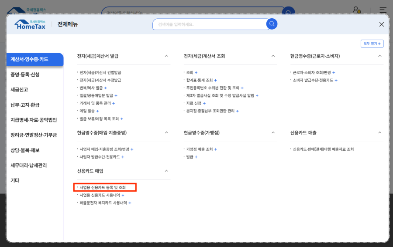393x247 pixels.
Task: Click the plus icon next to 자료 신청
Action: pos(204,103)
